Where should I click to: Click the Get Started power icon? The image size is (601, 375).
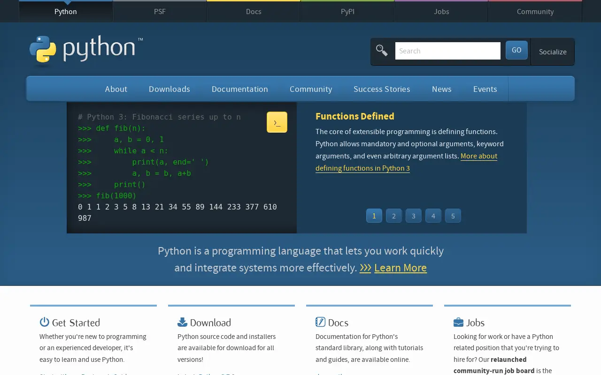45,322
